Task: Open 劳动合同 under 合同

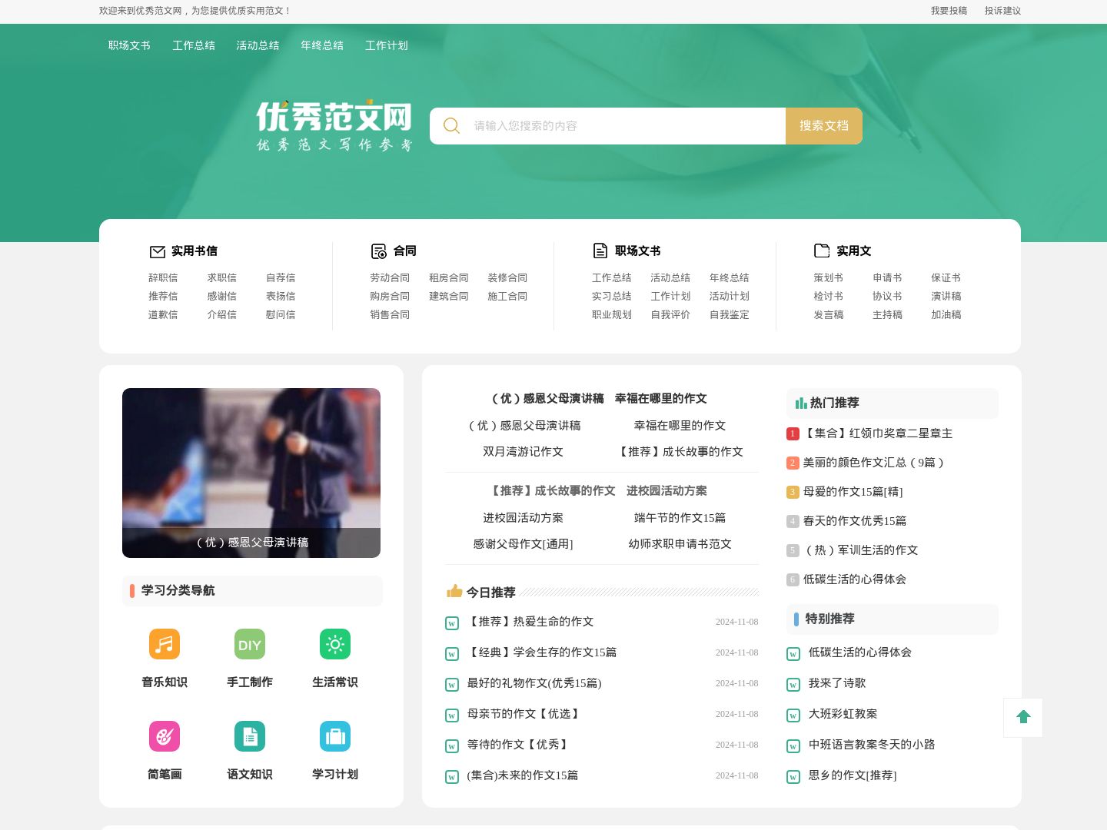Action: tap(390, 277)
